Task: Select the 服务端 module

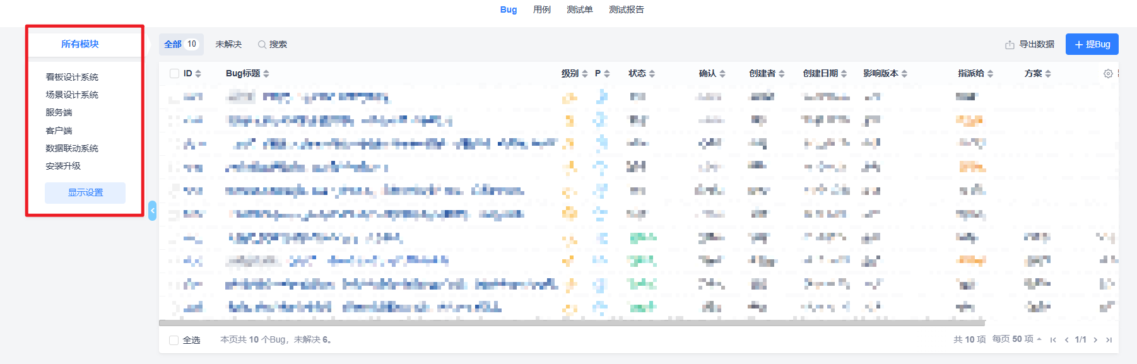Action: (59, 112)
